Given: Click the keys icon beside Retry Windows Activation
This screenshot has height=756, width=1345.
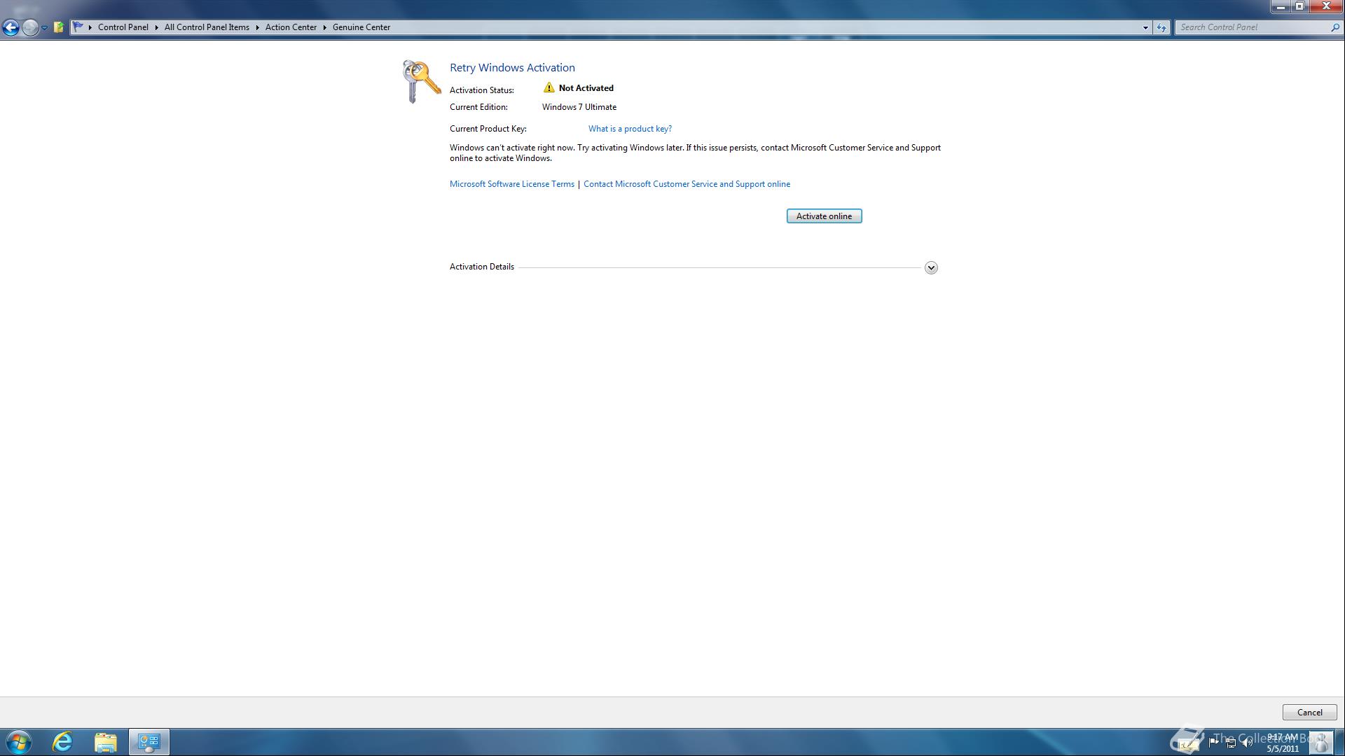Looking at the screenshot, I should pos(421,81).
